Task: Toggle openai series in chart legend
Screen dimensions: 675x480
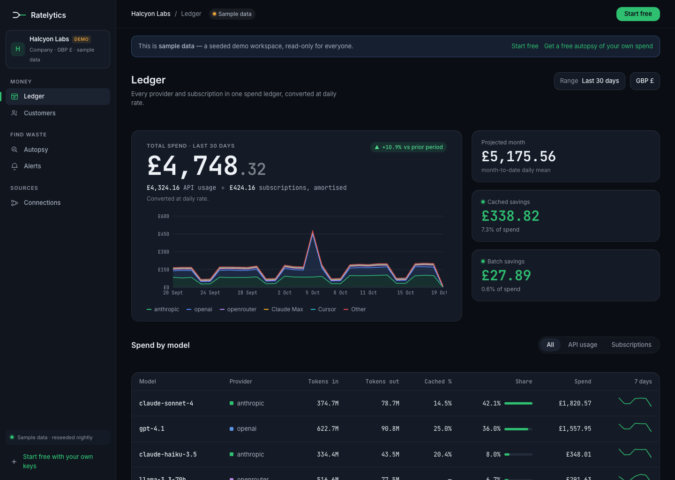Action: pyautogui.click(x=200, y=309)
